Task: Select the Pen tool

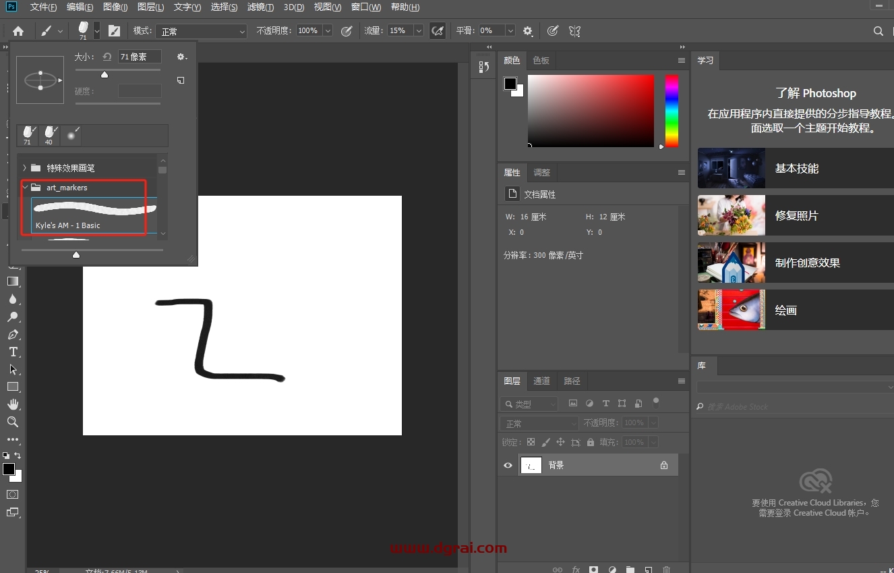Action: (13, 335)
